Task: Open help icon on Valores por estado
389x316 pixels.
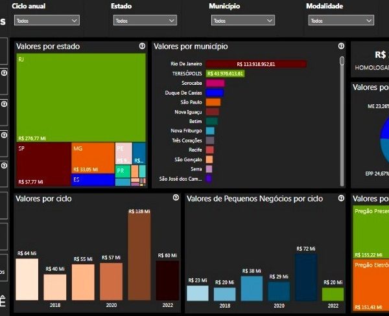Action: tap(142, 47)
